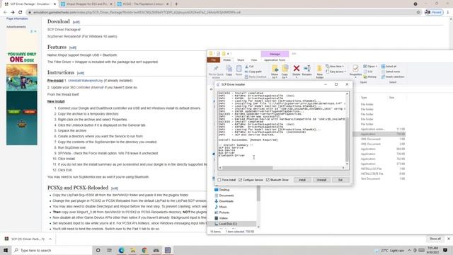Viewport: 453px width, 255px height.
Task: Click the installer log horizontal scrollbar
Action: point(248,168)
